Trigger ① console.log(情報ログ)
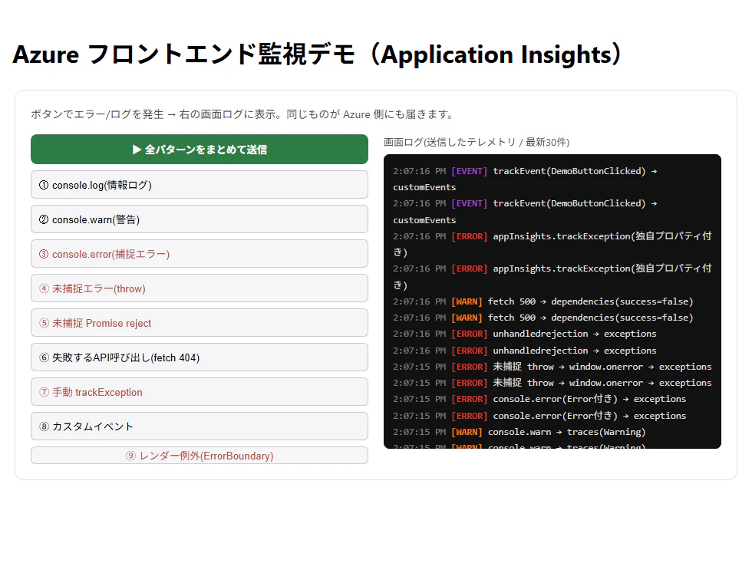Viewport: 752px width, 583px height. 199,185
